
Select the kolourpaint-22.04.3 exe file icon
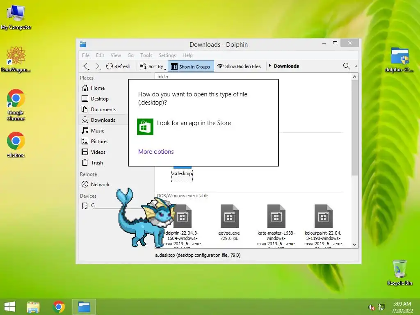point(323,216)
